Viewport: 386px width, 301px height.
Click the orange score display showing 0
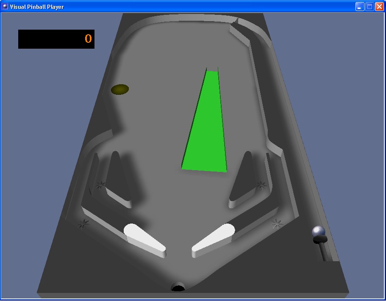pyautogui.click(x=56, y=39)
